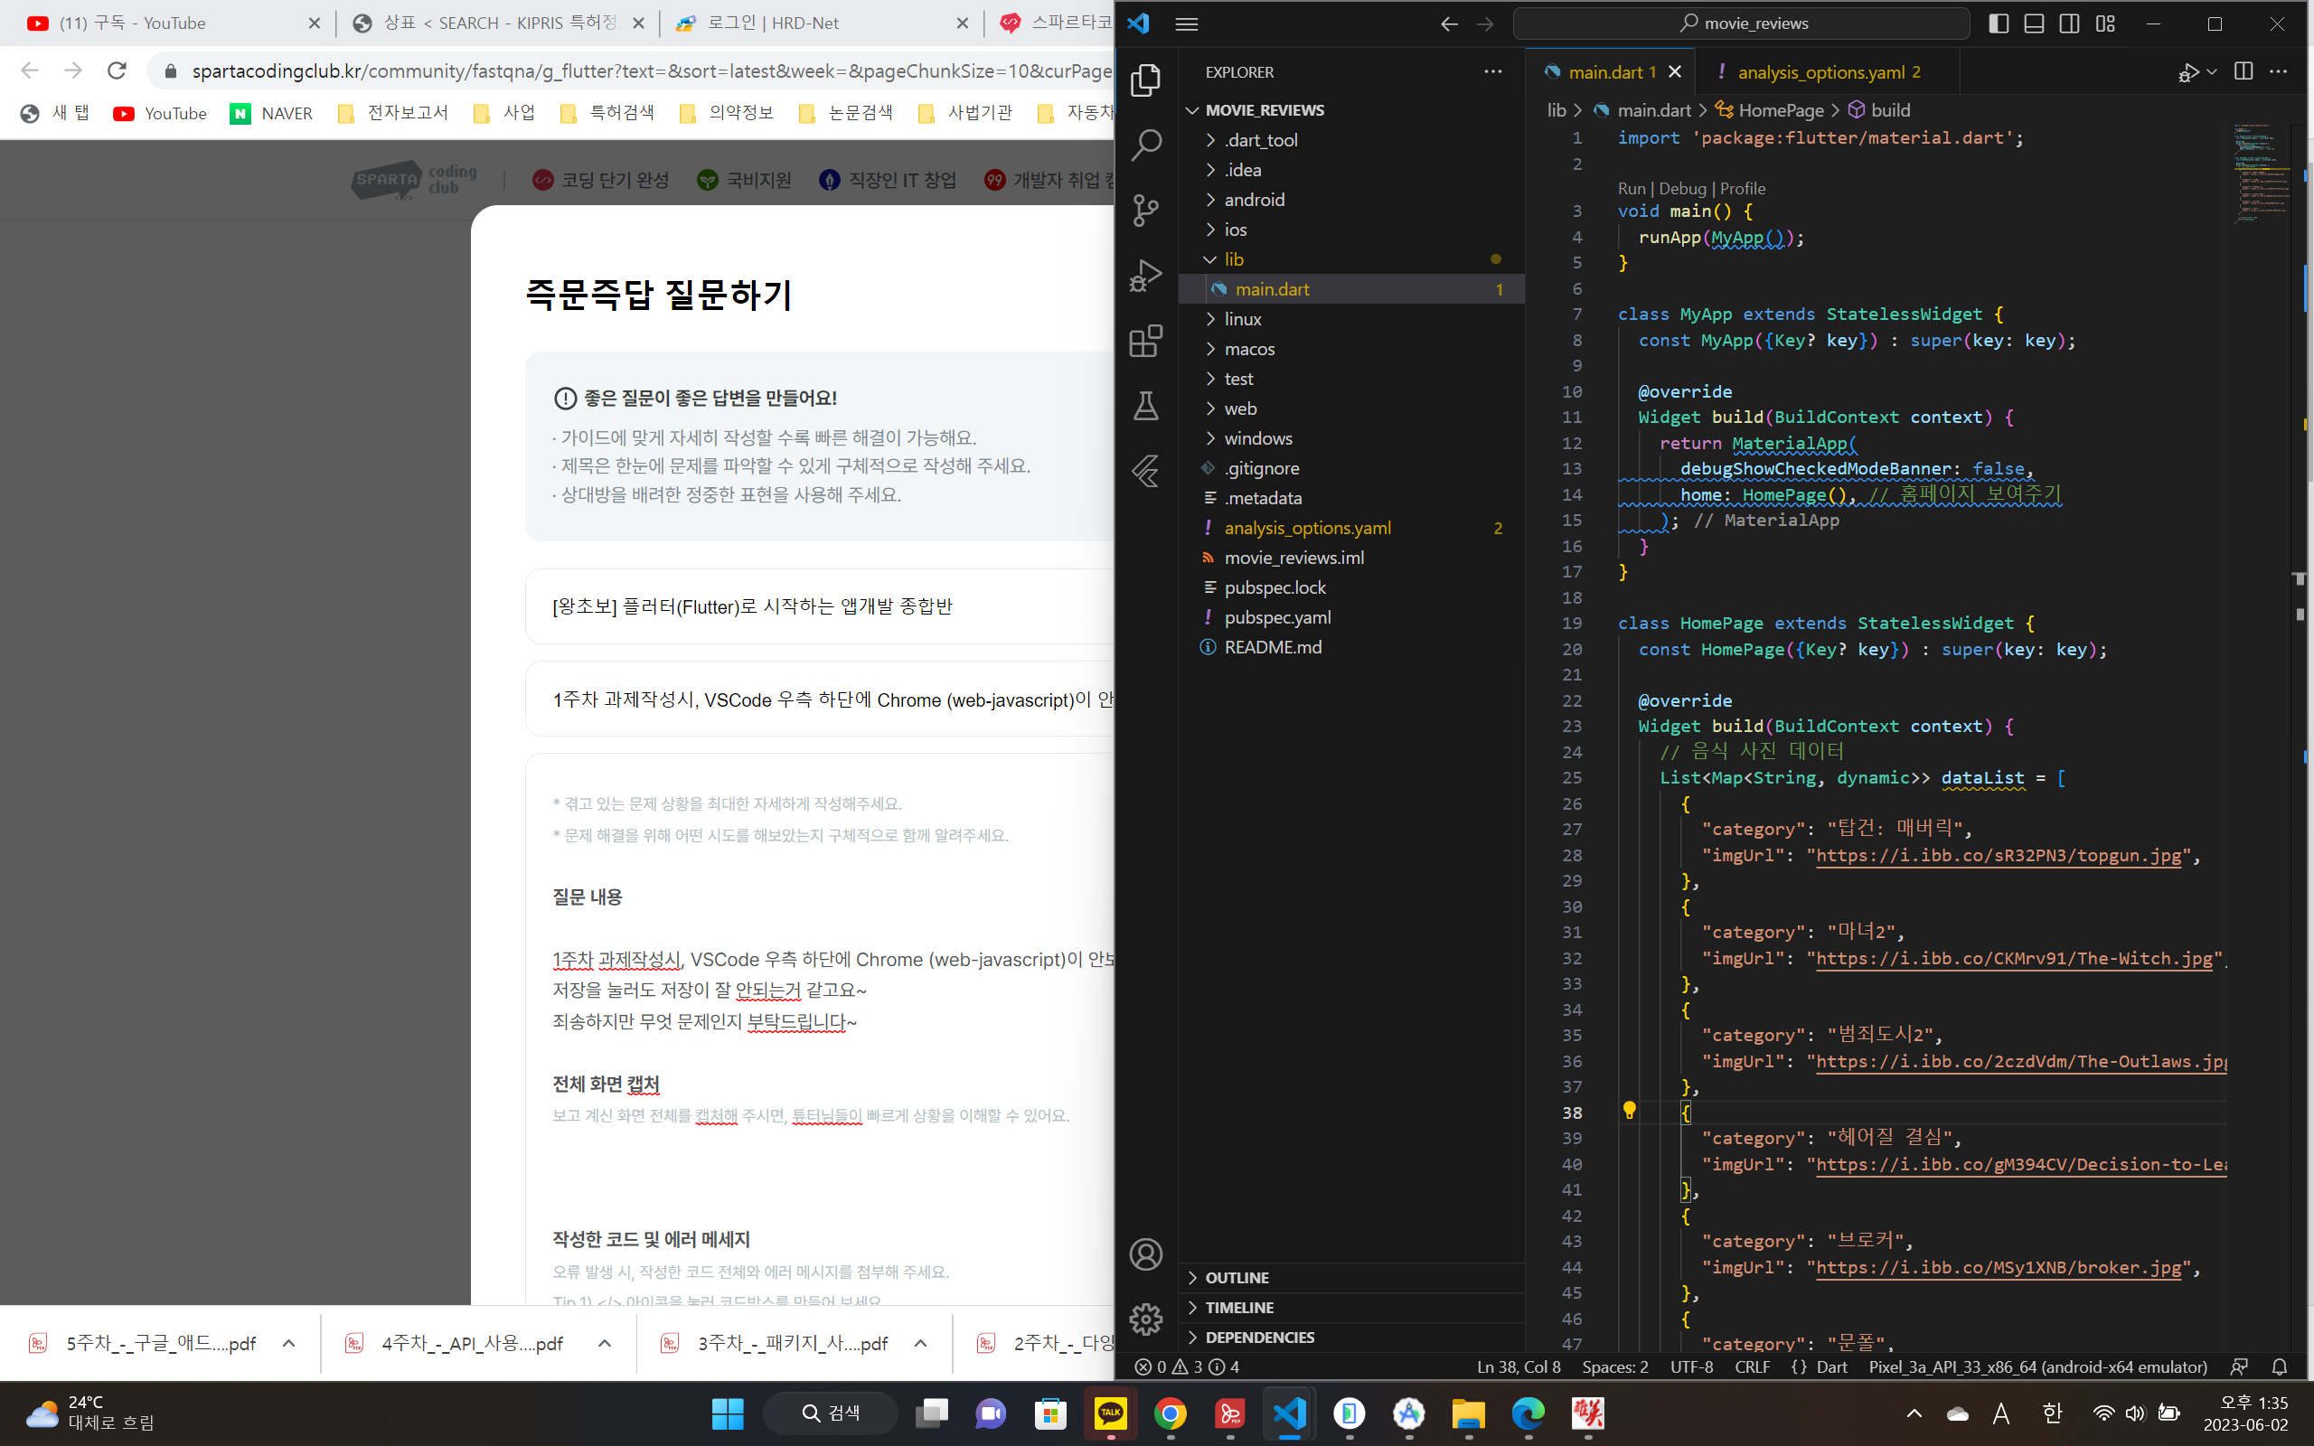Show hidden system tray icons
The image size is (2314, 1446).
[1914, 1413]
